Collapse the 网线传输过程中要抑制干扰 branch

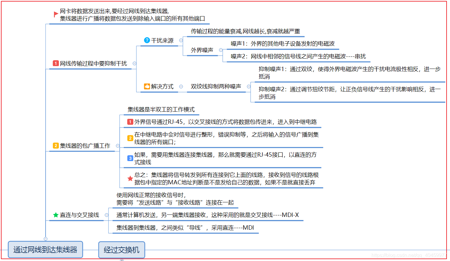[135, 63]
